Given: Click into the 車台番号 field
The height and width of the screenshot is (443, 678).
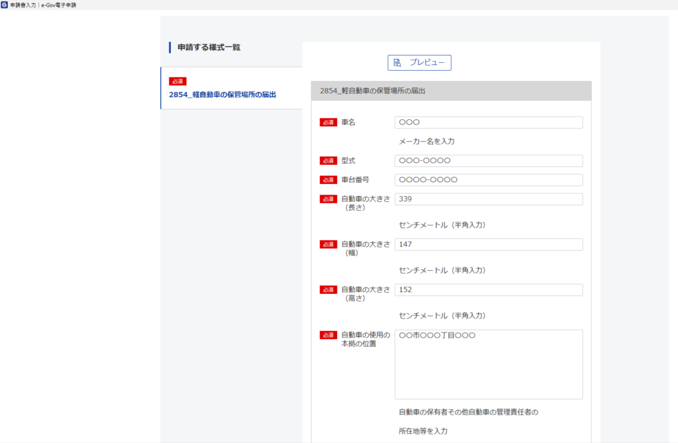Looking at the screenshot, I should point(488,180).
